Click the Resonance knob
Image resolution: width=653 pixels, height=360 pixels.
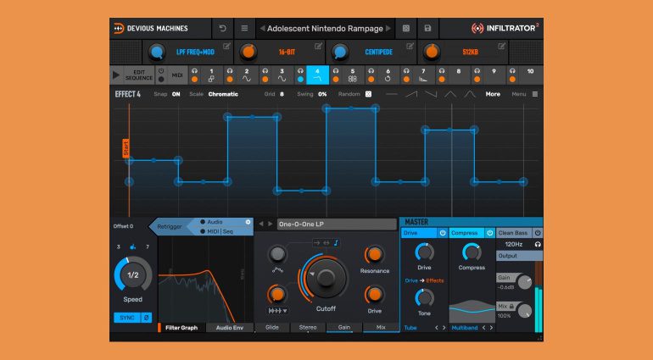pos(374,254)
